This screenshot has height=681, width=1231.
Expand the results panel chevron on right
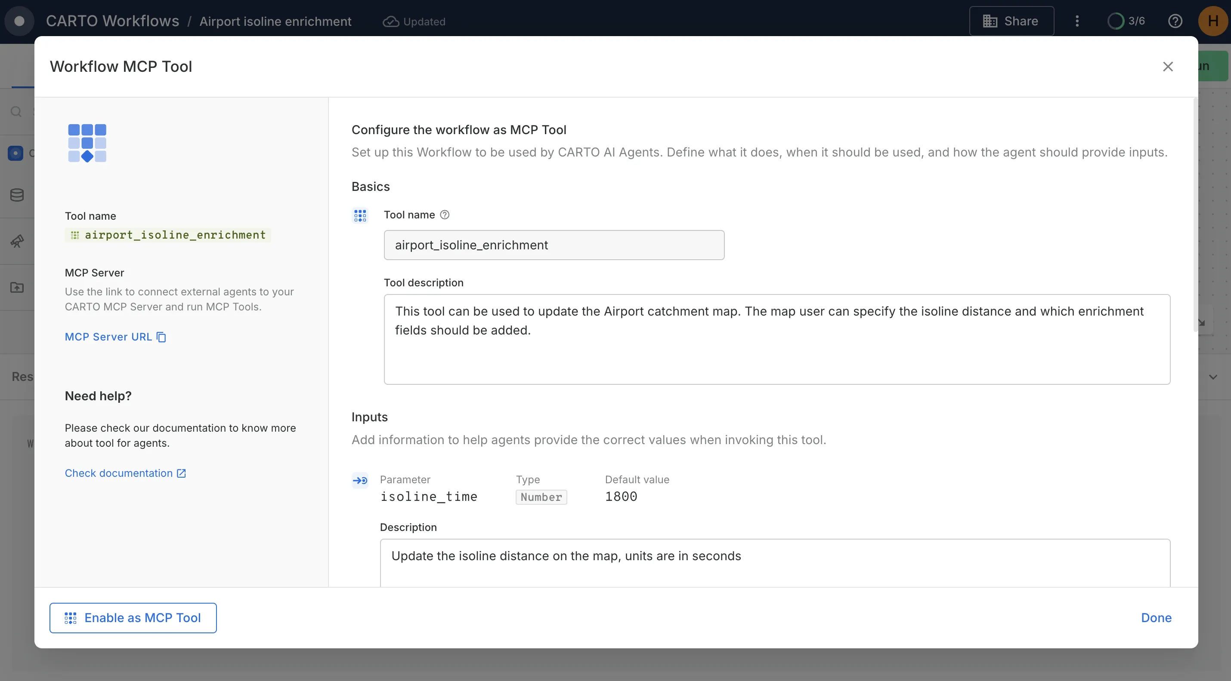(1213, 377)
